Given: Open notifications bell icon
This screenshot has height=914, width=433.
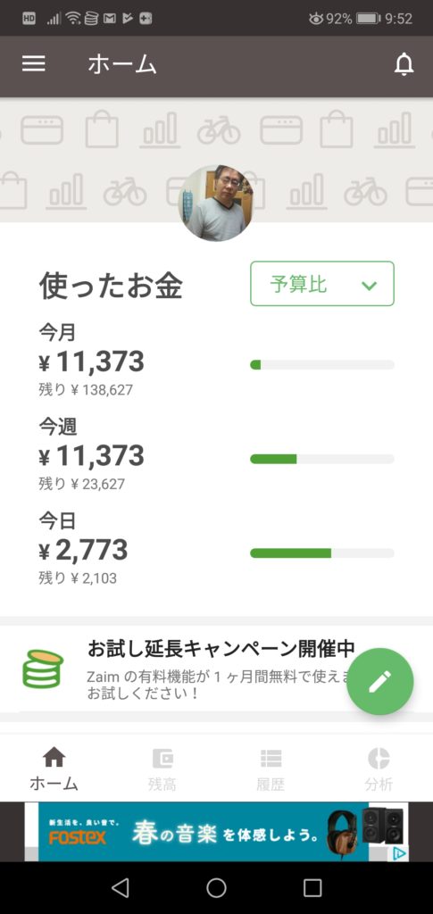Looking at the screenshot, I should [x=404, y=64].
